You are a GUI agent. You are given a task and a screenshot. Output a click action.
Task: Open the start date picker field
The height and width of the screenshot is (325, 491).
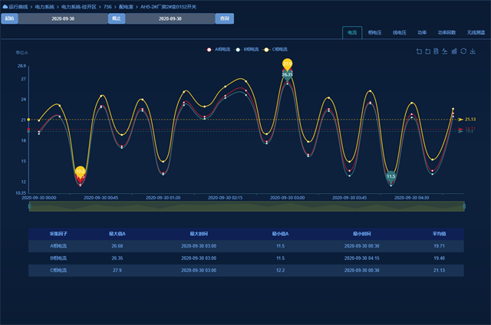[63, 18]
